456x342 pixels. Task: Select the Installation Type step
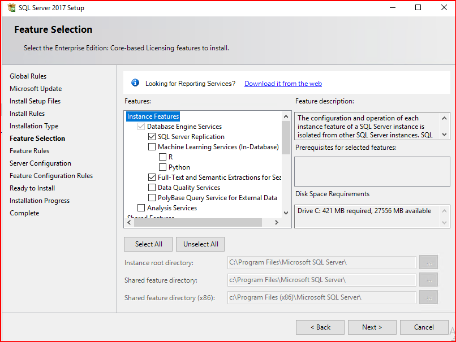pyautogui.click(x=34, y=126)
